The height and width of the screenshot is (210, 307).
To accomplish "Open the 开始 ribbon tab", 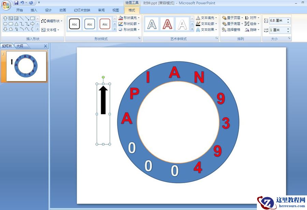I will pyautogui.click(x=19, y=10).
